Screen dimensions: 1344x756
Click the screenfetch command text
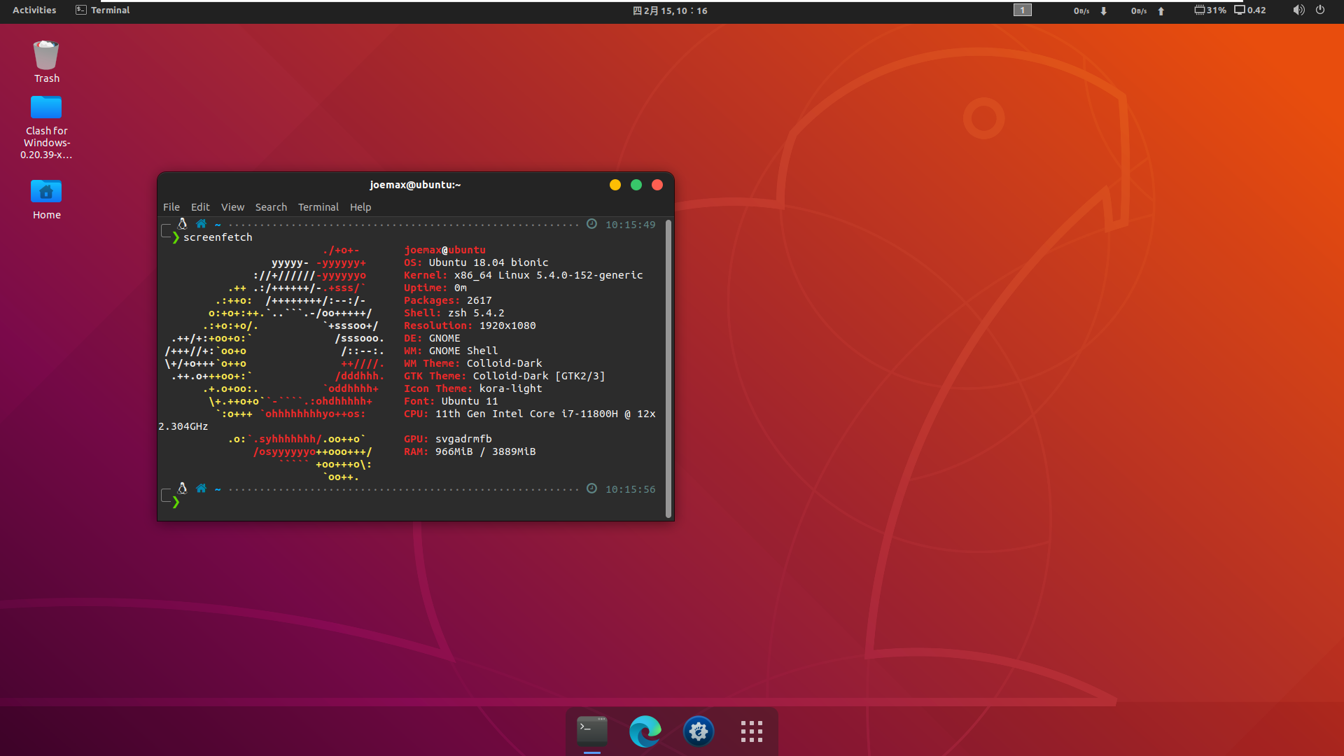click(218, 237)
